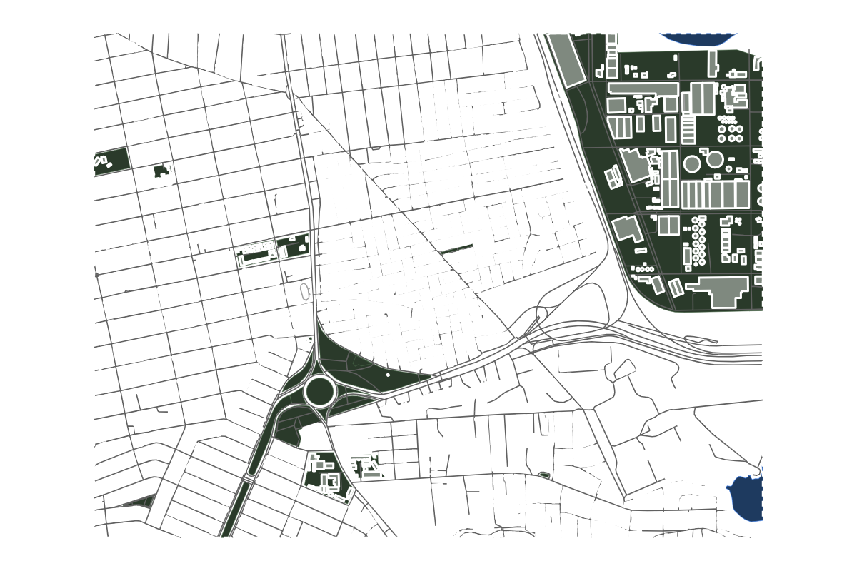The height and width of the screenshot is (571, 857).
Task: Click the circular roundabout inside the green interchange
Action: point(319,391)
